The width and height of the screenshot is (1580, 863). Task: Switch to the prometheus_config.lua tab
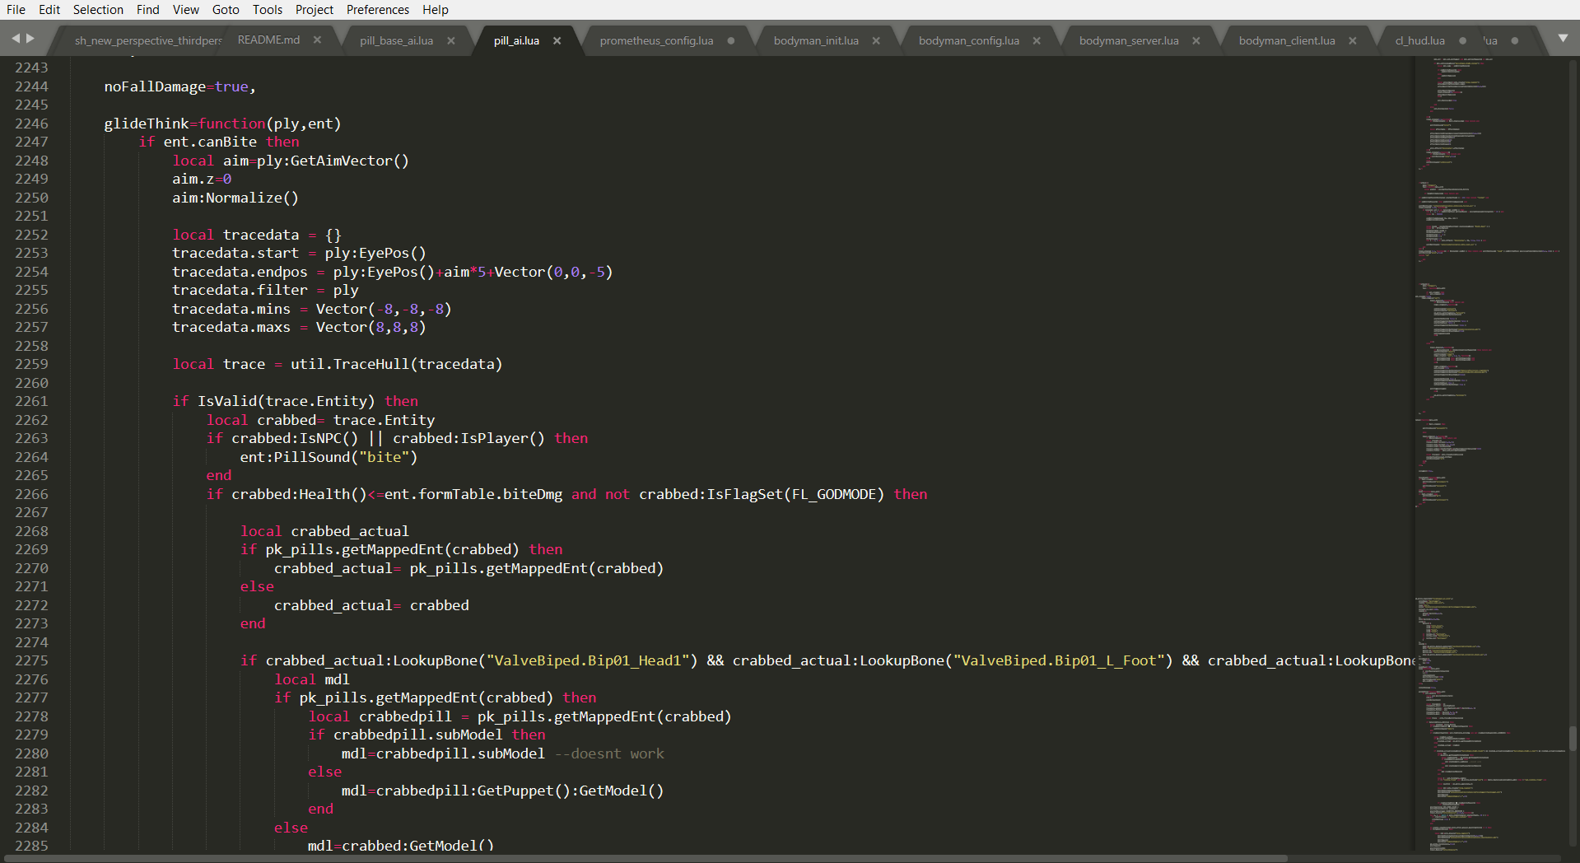656,40
